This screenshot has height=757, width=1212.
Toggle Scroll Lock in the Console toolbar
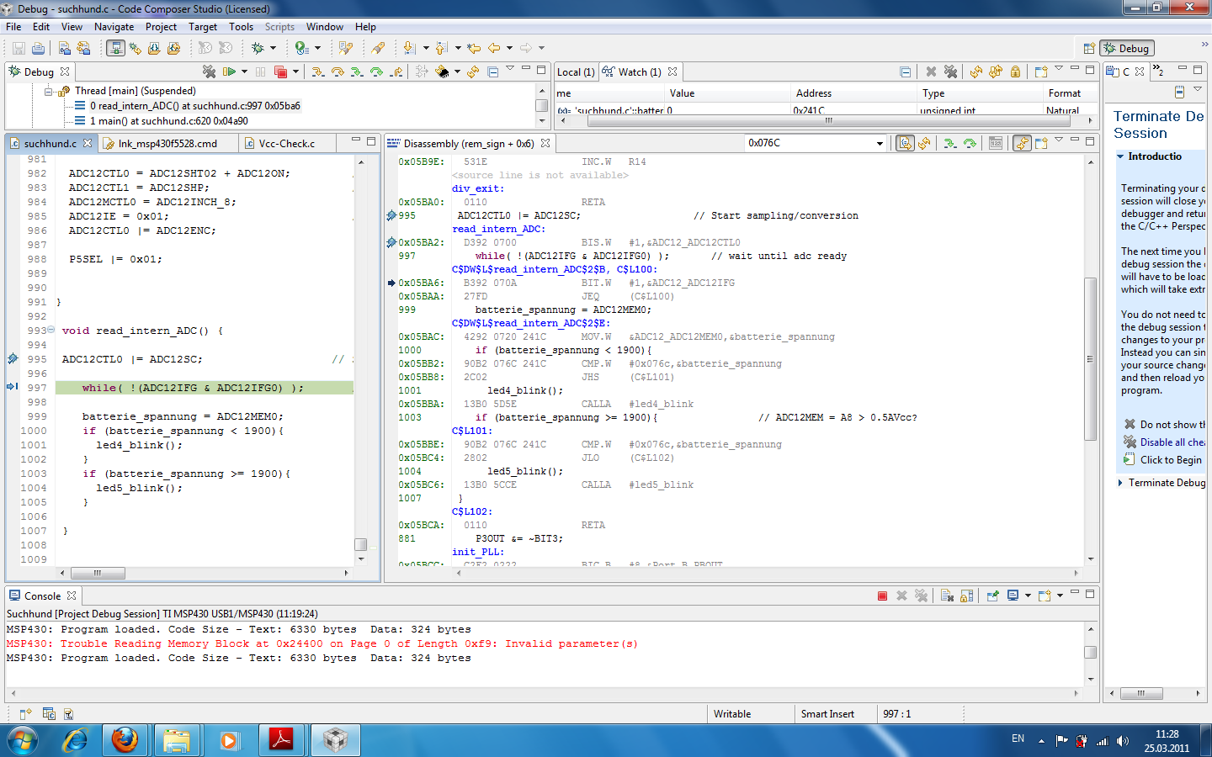click(967, 596)
